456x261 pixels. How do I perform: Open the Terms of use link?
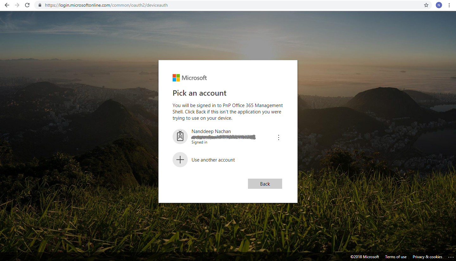pyautogui.click(x=396, y=257)
